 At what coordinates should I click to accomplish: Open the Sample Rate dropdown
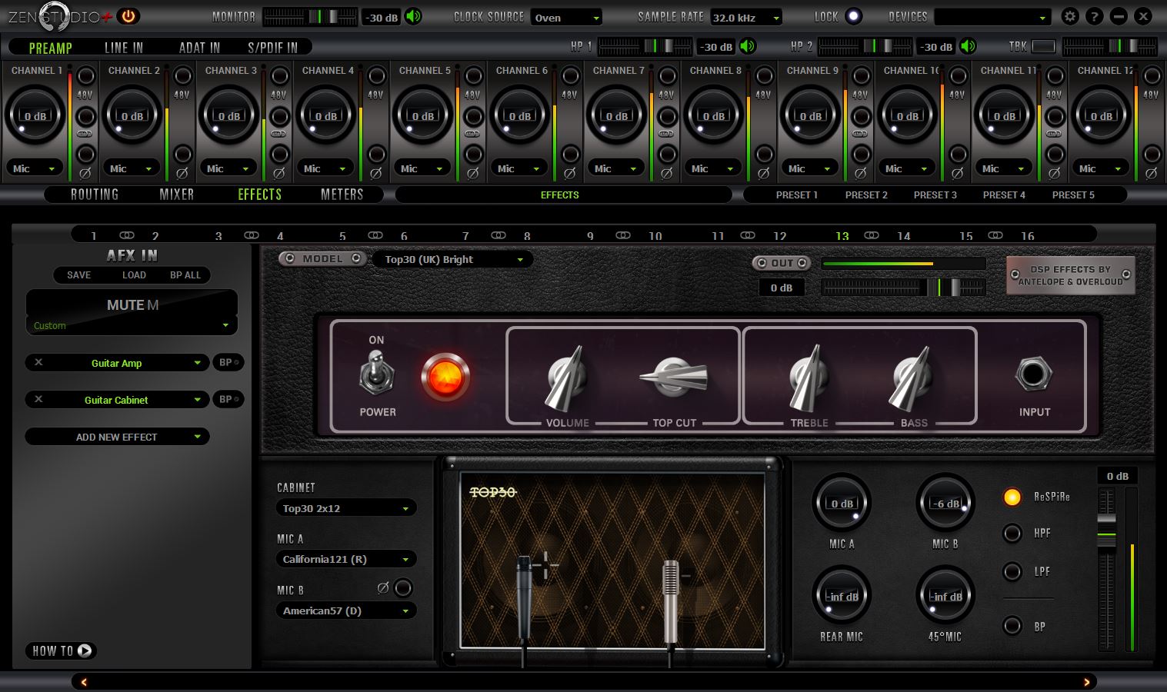coord(746,17)
